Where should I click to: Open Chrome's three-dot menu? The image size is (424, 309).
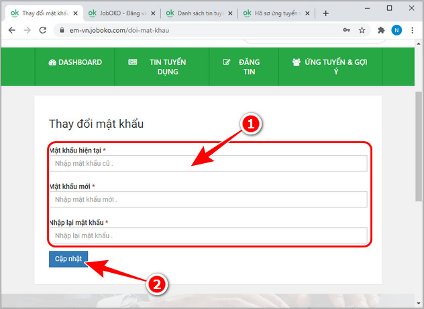point(413,30)
